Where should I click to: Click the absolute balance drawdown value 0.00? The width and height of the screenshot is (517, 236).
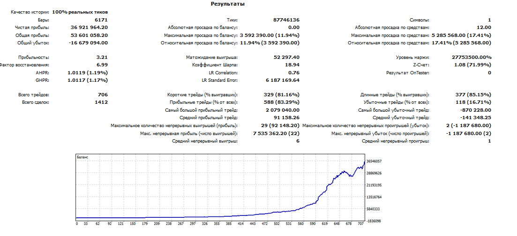[x=294, y=28]
